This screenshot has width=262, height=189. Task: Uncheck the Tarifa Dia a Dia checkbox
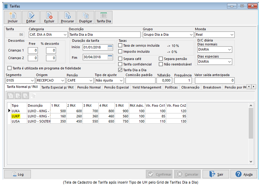click(121, 70)
